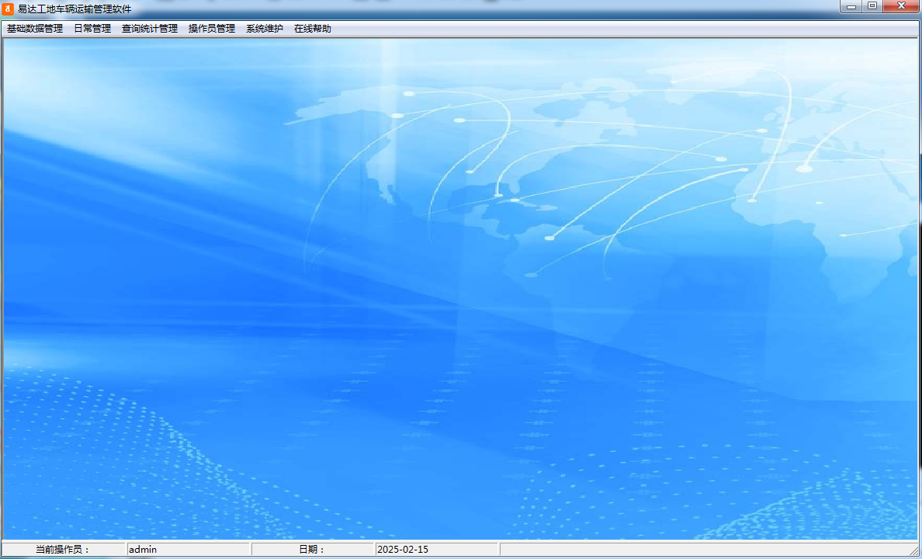922x559 pixels.
Task: Open the 查询统计管理 menu
Action: tap(149, 27)
